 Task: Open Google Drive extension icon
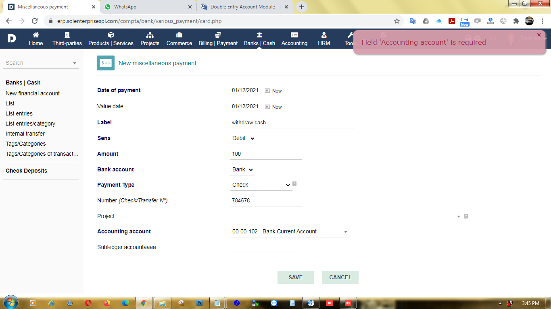pyautogui.click(x=426, y=21)
